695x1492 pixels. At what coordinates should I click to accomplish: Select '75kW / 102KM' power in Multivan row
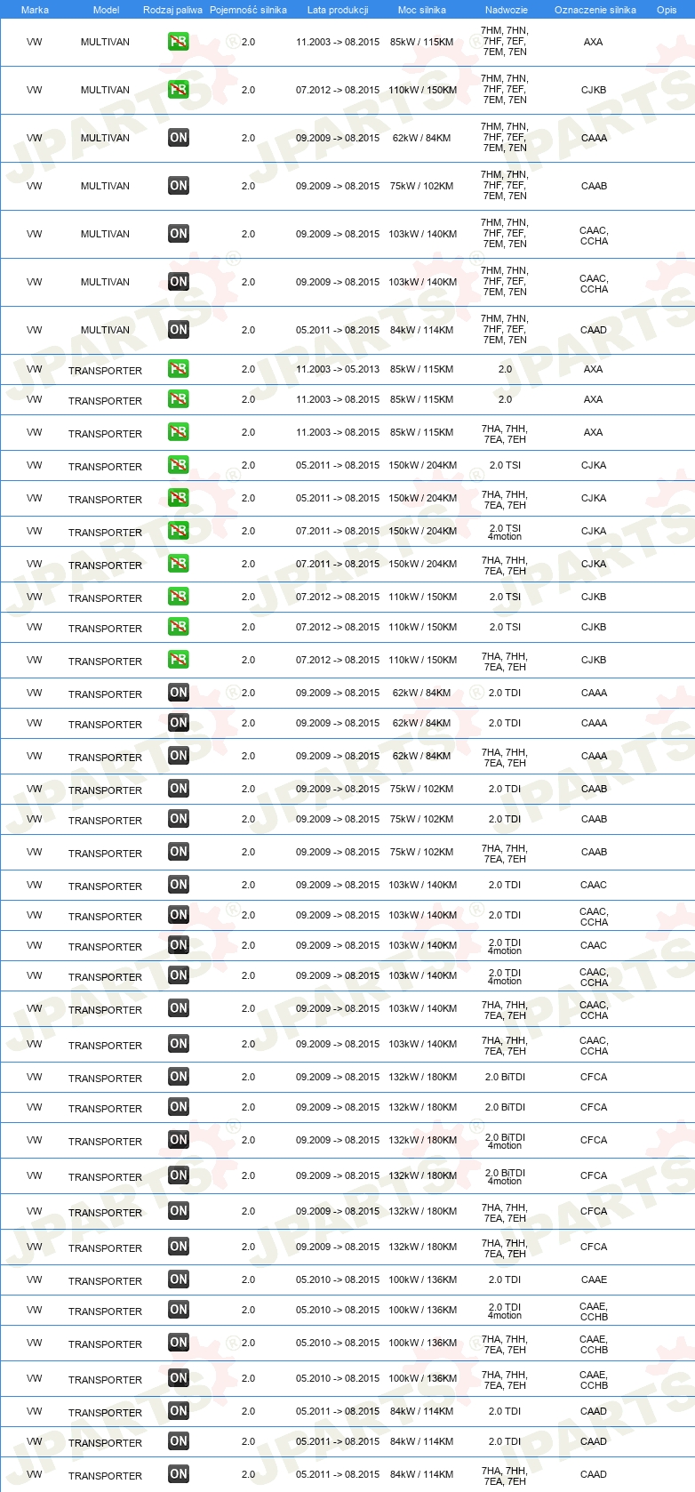pos(422,186)
